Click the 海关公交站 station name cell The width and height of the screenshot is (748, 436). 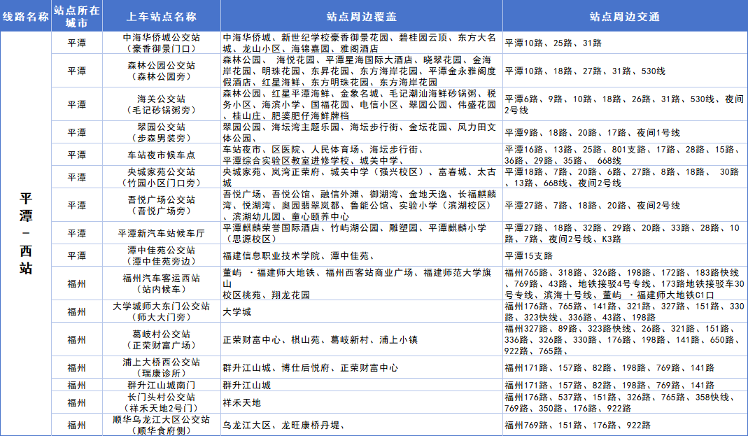tap(162, 104)
